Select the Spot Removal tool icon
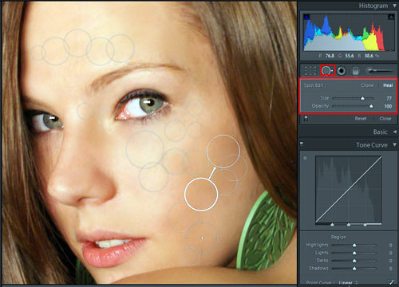 327,71
